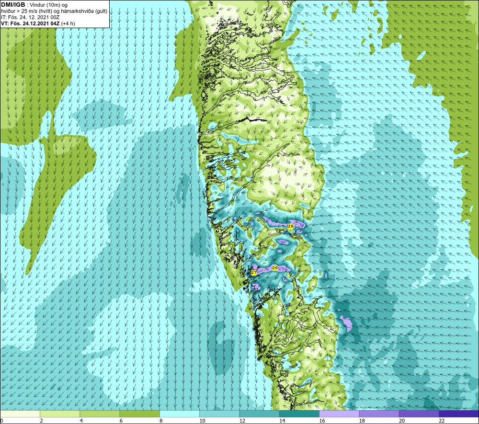Click the 20–22 m/s violet legend swatch
479x424 pixels.
click(419, 413)
